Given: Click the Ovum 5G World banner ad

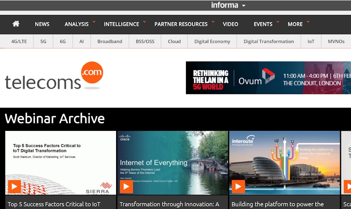Looking at the screenshot, I should click(x=268, y=78).
